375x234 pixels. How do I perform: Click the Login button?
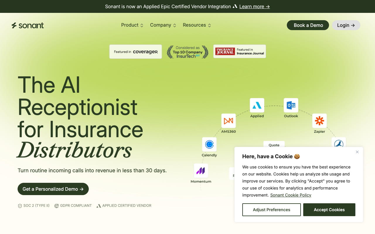point(346,25)
